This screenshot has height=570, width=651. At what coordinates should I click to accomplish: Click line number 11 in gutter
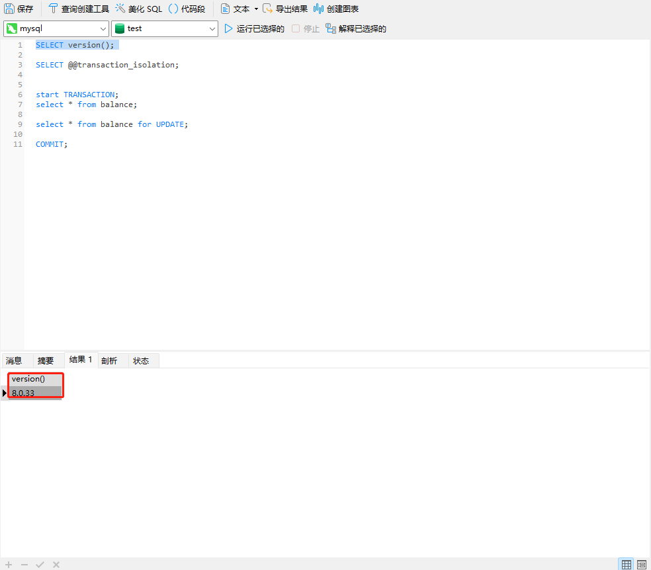pos(18,144)
